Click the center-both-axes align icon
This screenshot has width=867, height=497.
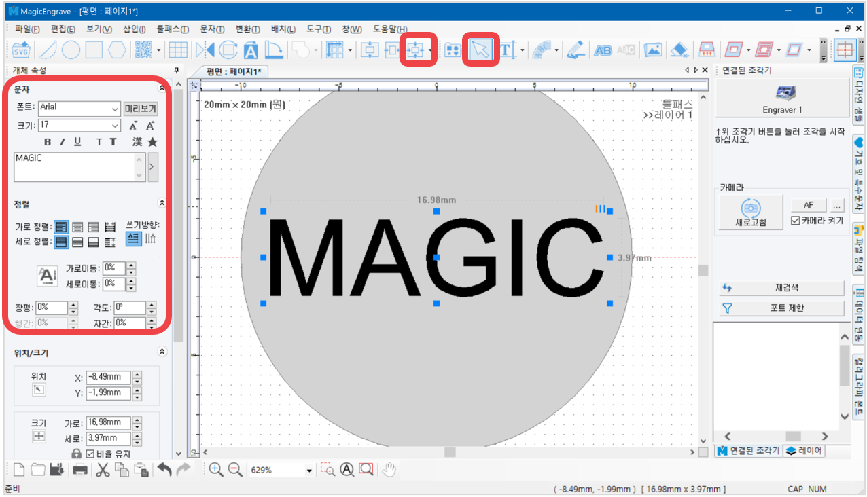[x=414, y=50]
